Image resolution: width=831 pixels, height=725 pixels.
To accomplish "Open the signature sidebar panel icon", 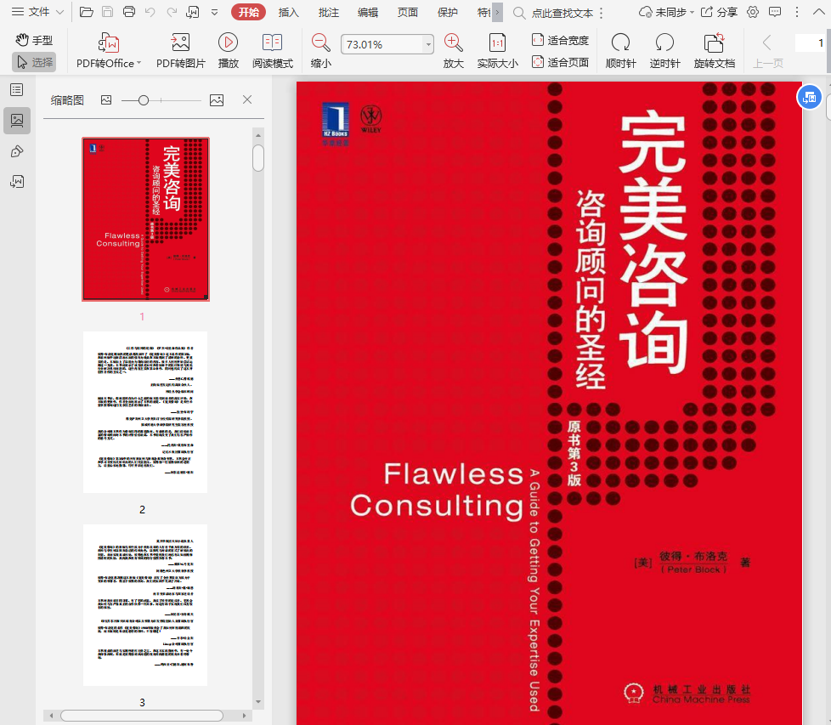I will click(17, 182).
